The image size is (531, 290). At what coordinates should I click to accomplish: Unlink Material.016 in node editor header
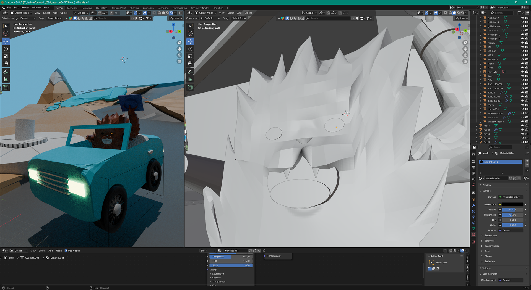259,251
